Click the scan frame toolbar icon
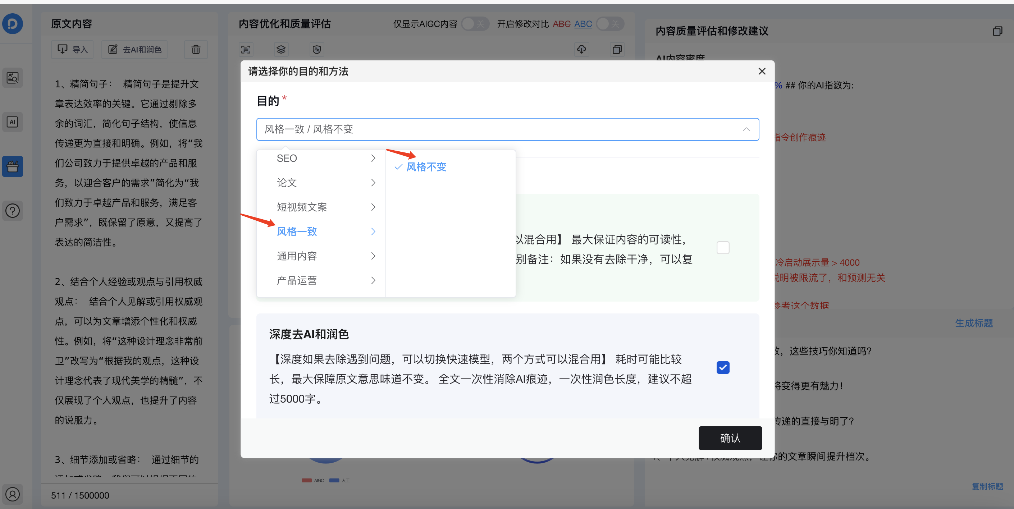The image size is (1014, 509). 246,50
